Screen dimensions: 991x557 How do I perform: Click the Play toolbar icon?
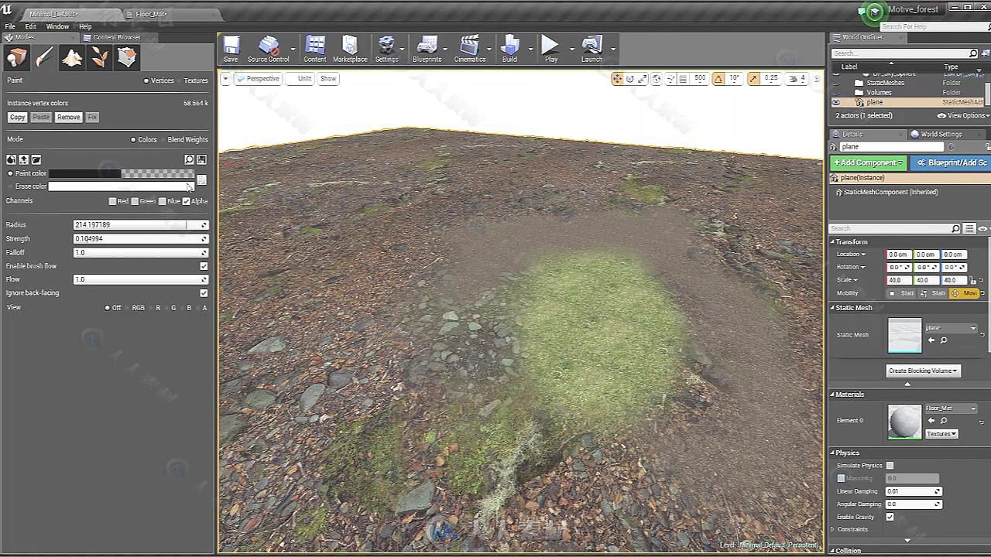tap(550, 49)
